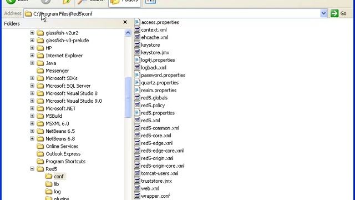
Task: Select the red5.xml file icon
Action: point(137,120)
